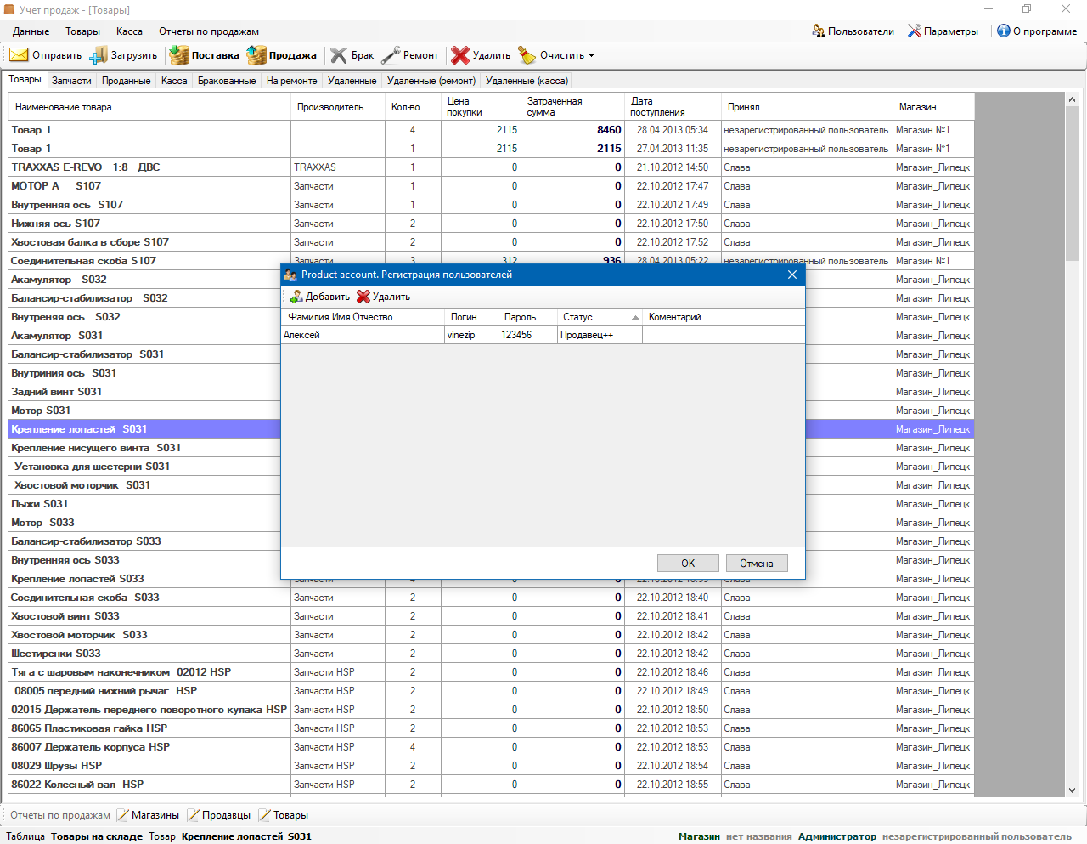Image resolution: width=1087 pixels, height=844 pixels.
Task: Open the Касса menu in the menu bar
Action: click(129, 31)
